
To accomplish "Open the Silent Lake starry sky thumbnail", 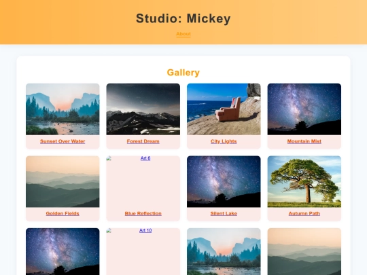I will pos(224,181).
